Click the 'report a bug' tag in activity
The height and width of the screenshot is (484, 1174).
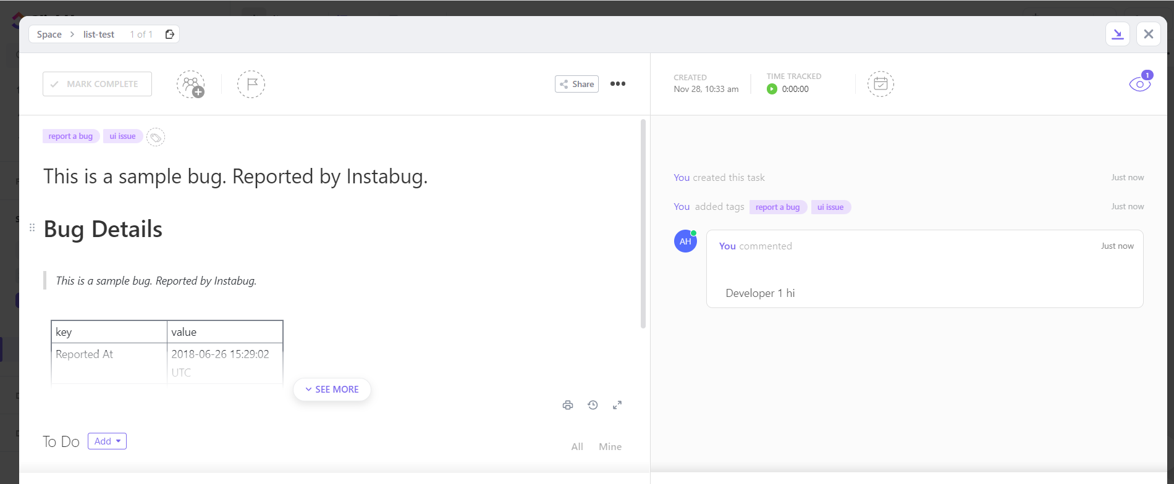point(778,207)
